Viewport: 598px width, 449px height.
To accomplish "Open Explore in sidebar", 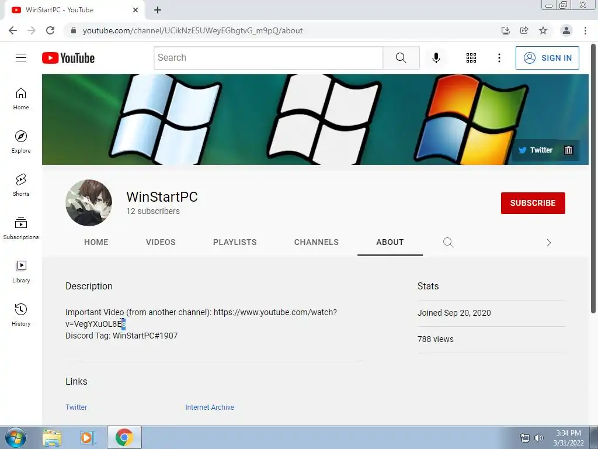I will [x=21, y=141].
